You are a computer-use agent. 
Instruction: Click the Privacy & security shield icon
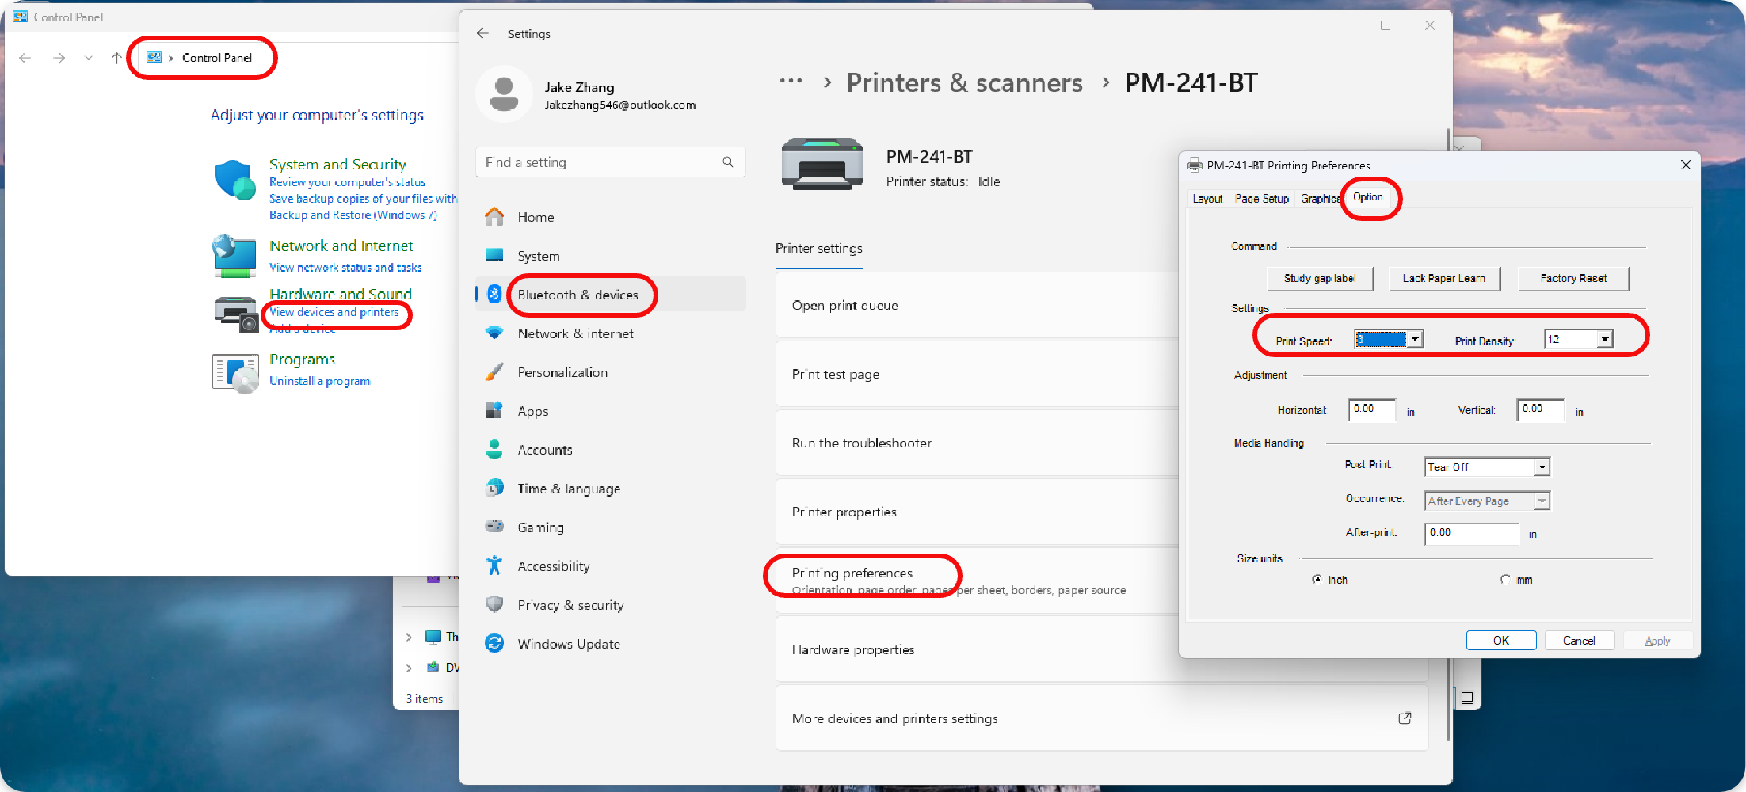click(x=494, y=604)
